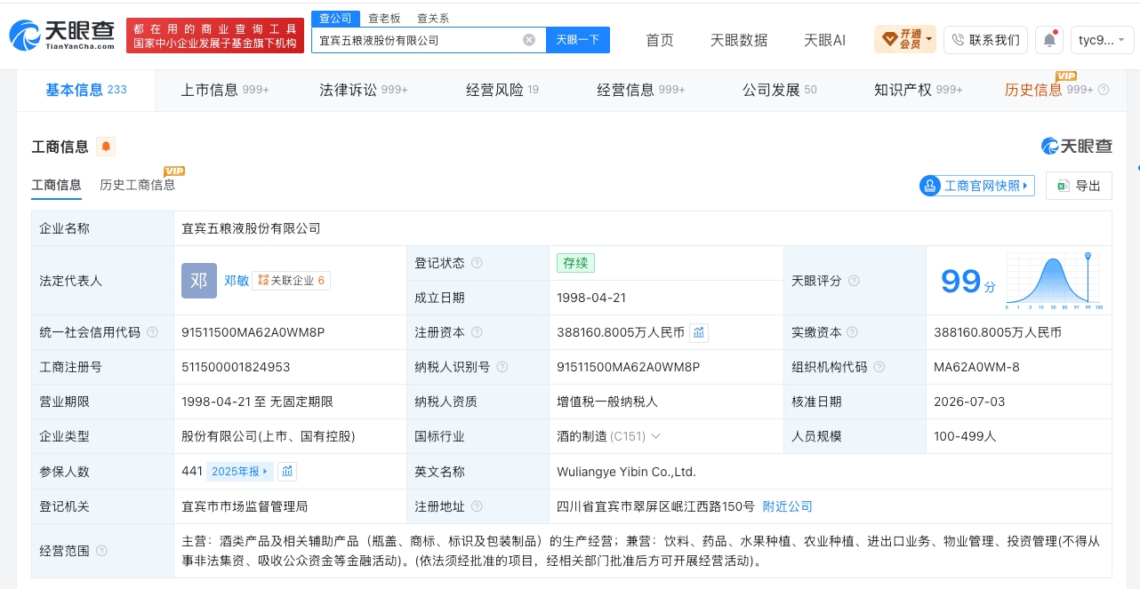Select the 查关系 search mode tab
The image size is (1140, 589).
(x=433, y=18)
